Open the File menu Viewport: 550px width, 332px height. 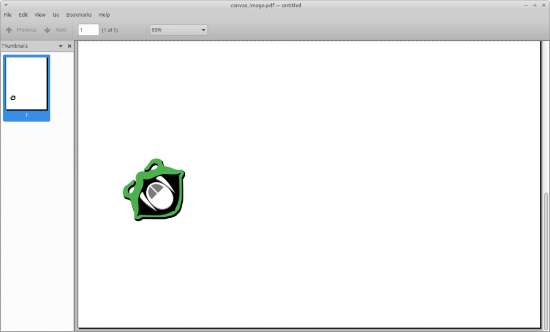[8, 14]
